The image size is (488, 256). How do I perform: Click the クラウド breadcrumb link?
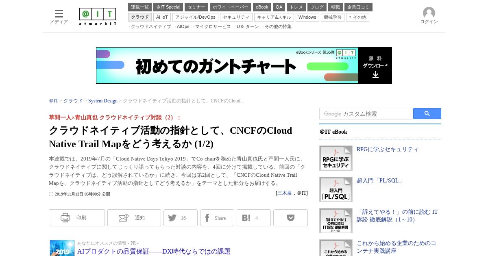(73, 101)
